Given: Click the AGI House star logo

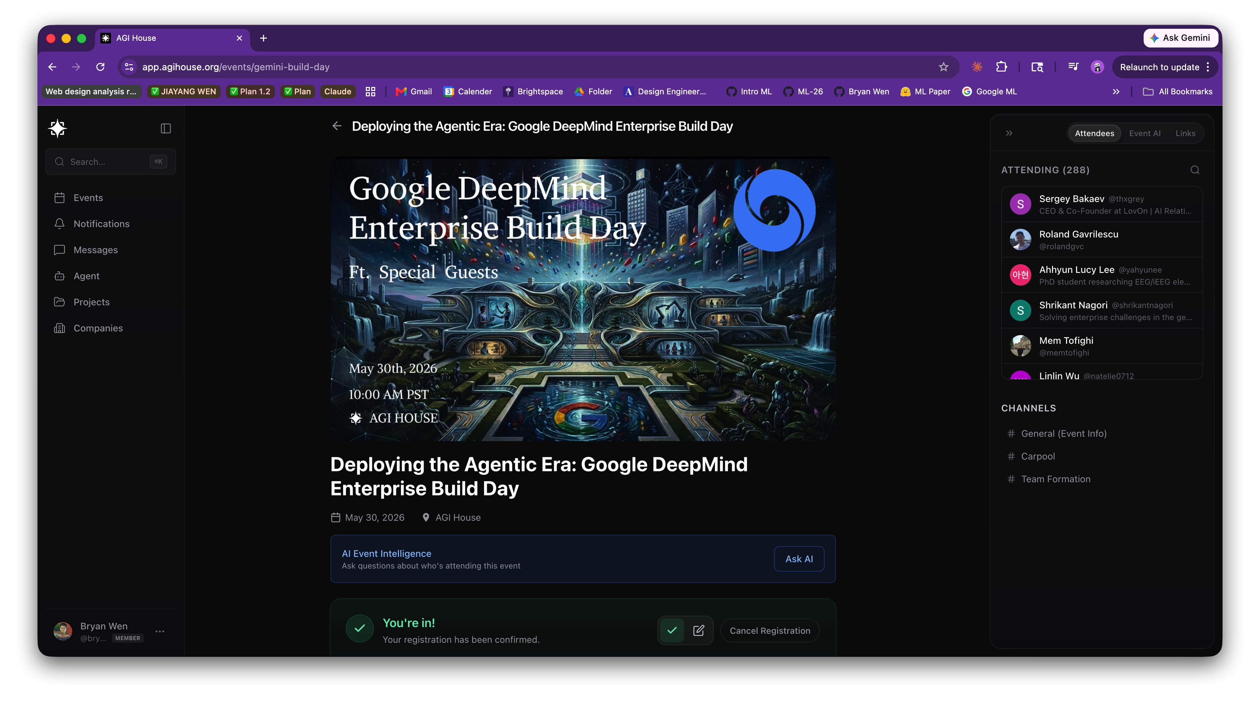Looking at the screenshot, I should (58, 128).
